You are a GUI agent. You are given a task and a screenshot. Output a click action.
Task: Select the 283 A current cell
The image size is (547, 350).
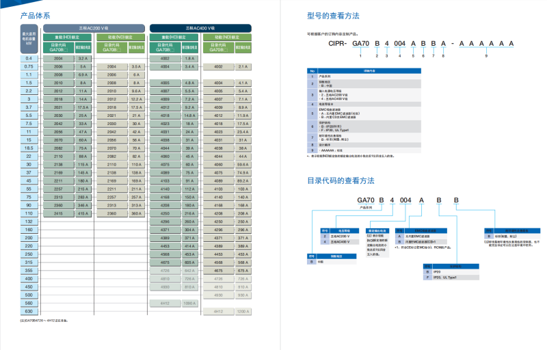(x=83, y=198)
